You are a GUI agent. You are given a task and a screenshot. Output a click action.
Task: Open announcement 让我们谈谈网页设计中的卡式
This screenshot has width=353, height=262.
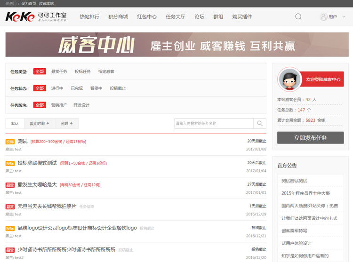309,218
